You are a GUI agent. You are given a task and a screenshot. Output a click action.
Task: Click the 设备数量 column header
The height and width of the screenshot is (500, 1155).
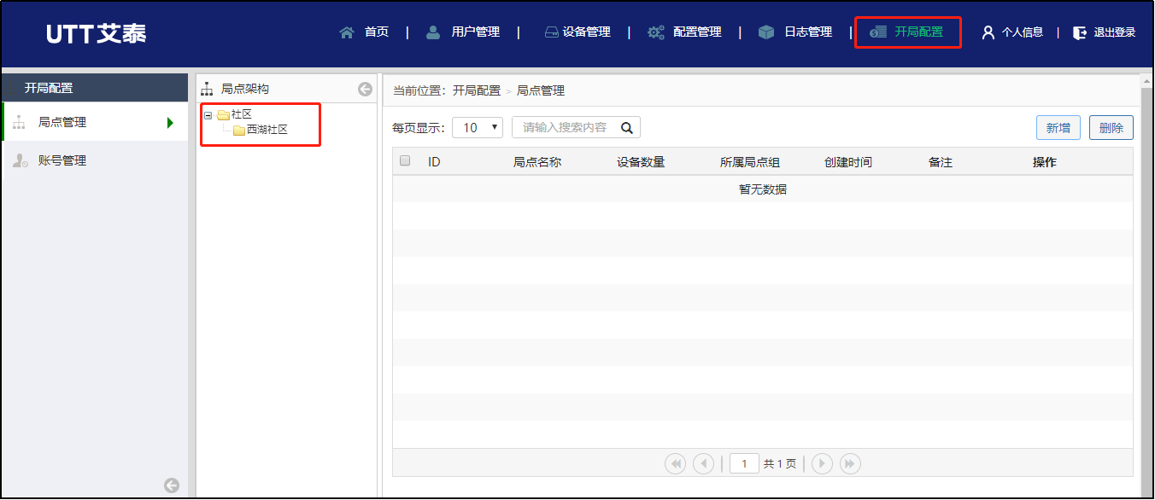coord(641,162)
